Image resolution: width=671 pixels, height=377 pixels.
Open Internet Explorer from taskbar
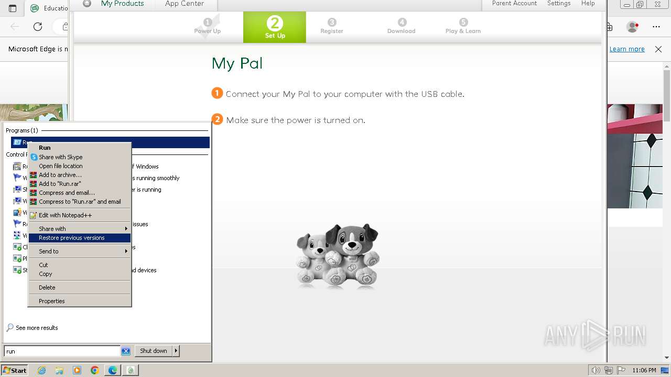(41, 370)
